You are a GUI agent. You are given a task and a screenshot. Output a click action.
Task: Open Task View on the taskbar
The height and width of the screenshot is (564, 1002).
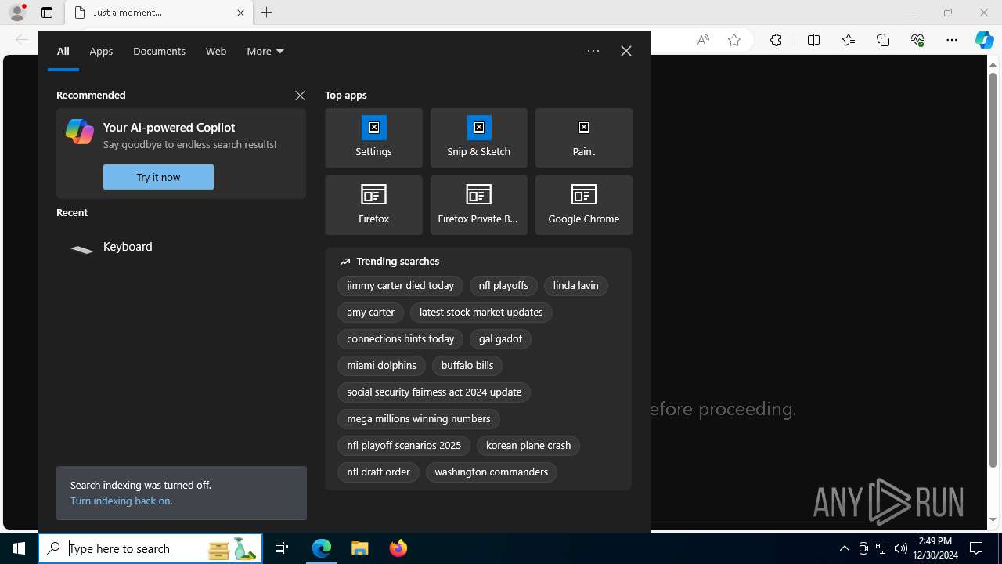pyautogui.click(x=282, y=548)
